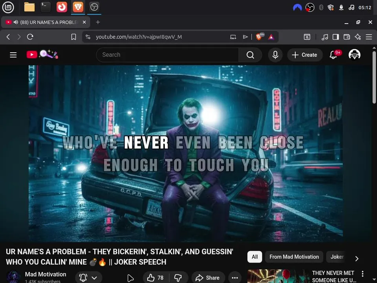Bookmark this page

73,37
